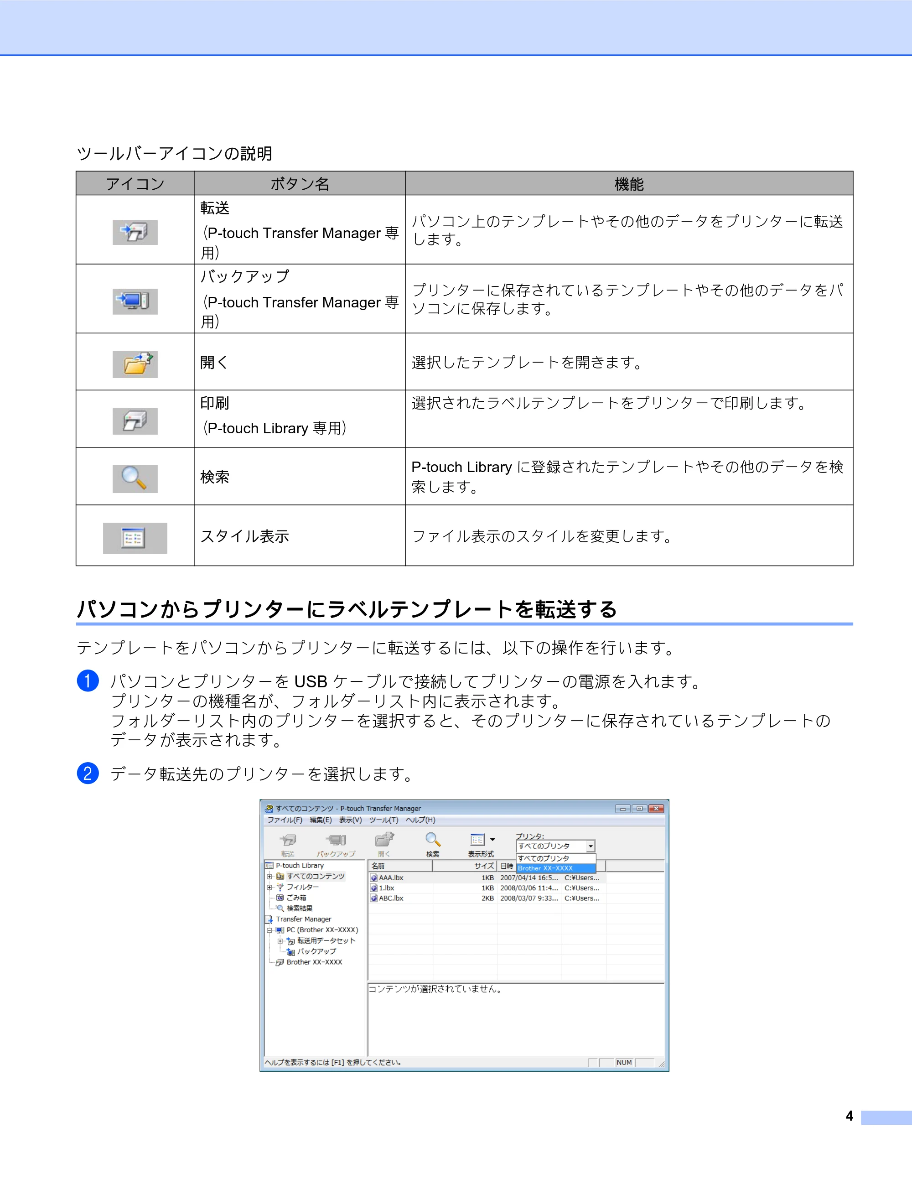Choose すべてのプリンタ in the dropdown list
Viewport: 912px width, 1179px height.
click(556, 858)
